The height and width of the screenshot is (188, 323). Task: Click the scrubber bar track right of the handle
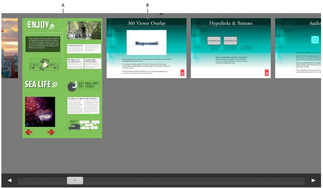tap(194, 180)
